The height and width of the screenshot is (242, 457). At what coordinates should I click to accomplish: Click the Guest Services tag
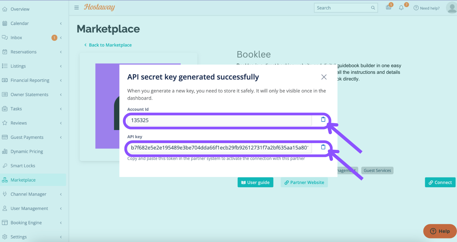click(377, 170)
